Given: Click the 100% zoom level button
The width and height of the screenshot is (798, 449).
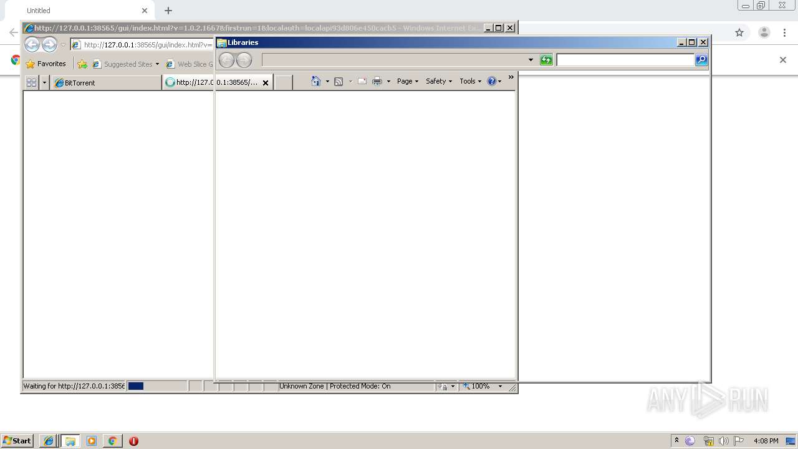Looking at the screenshot, I should (476, 386).
